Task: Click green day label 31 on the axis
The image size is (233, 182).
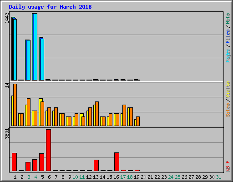Action: coord(218,177)
